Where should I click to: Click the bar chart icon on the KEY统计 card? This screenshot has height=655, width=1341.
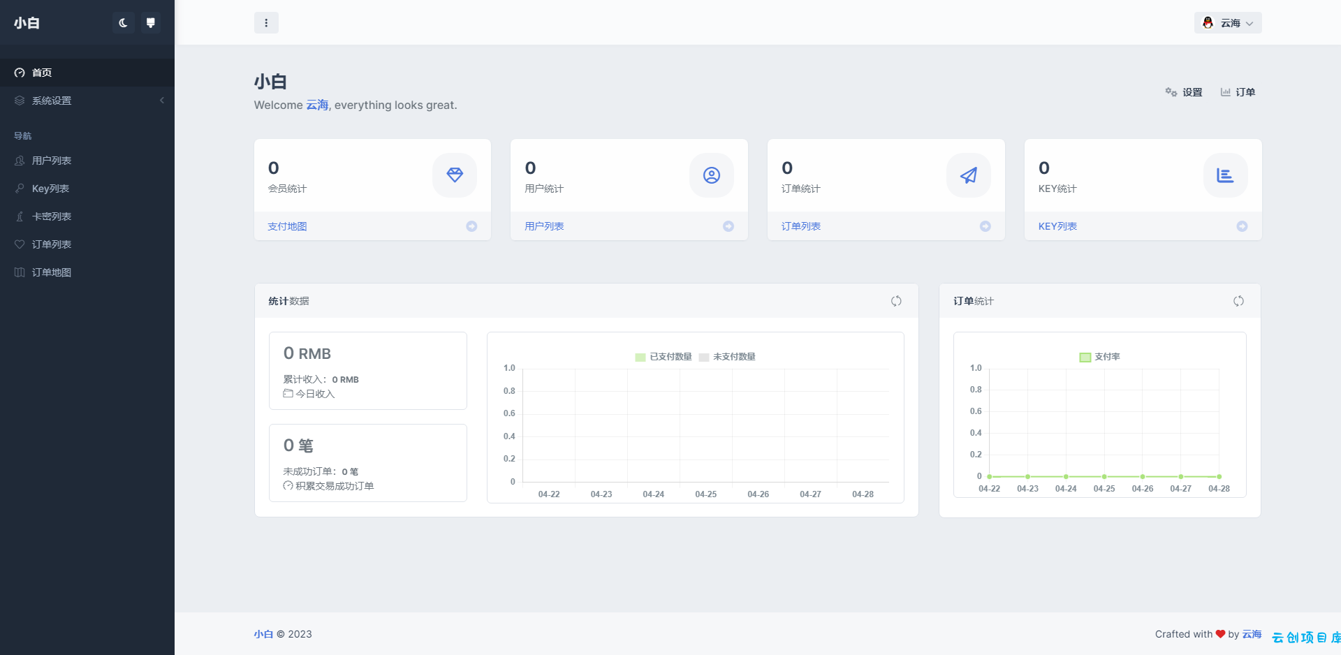point(1225,175)
